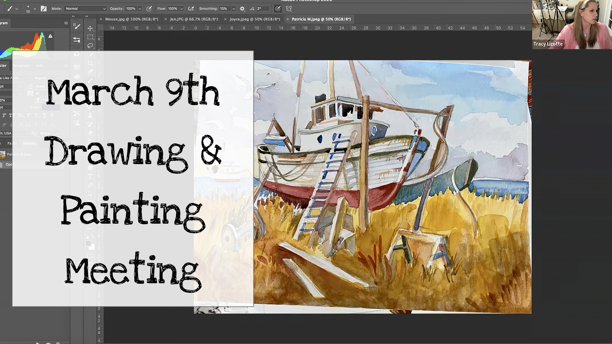
Task: Open the Brushes panel icon in dock
Action: 77,40
